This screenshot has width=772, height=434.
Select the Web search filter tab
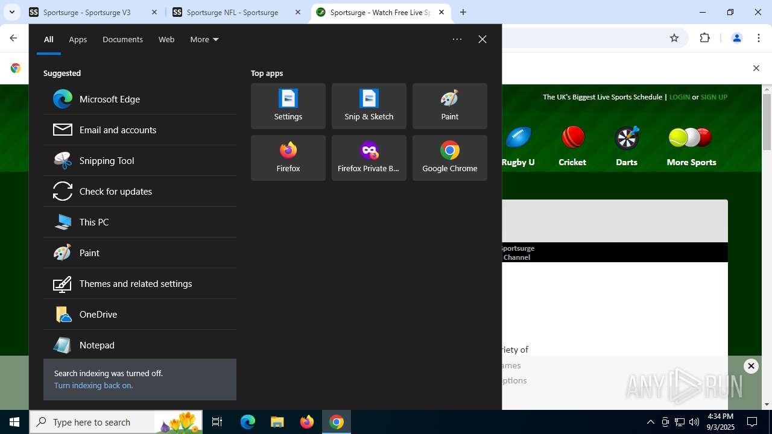(166, 39)
